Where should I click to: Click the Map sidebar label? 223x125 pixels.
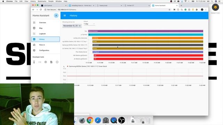coord(41,28)
